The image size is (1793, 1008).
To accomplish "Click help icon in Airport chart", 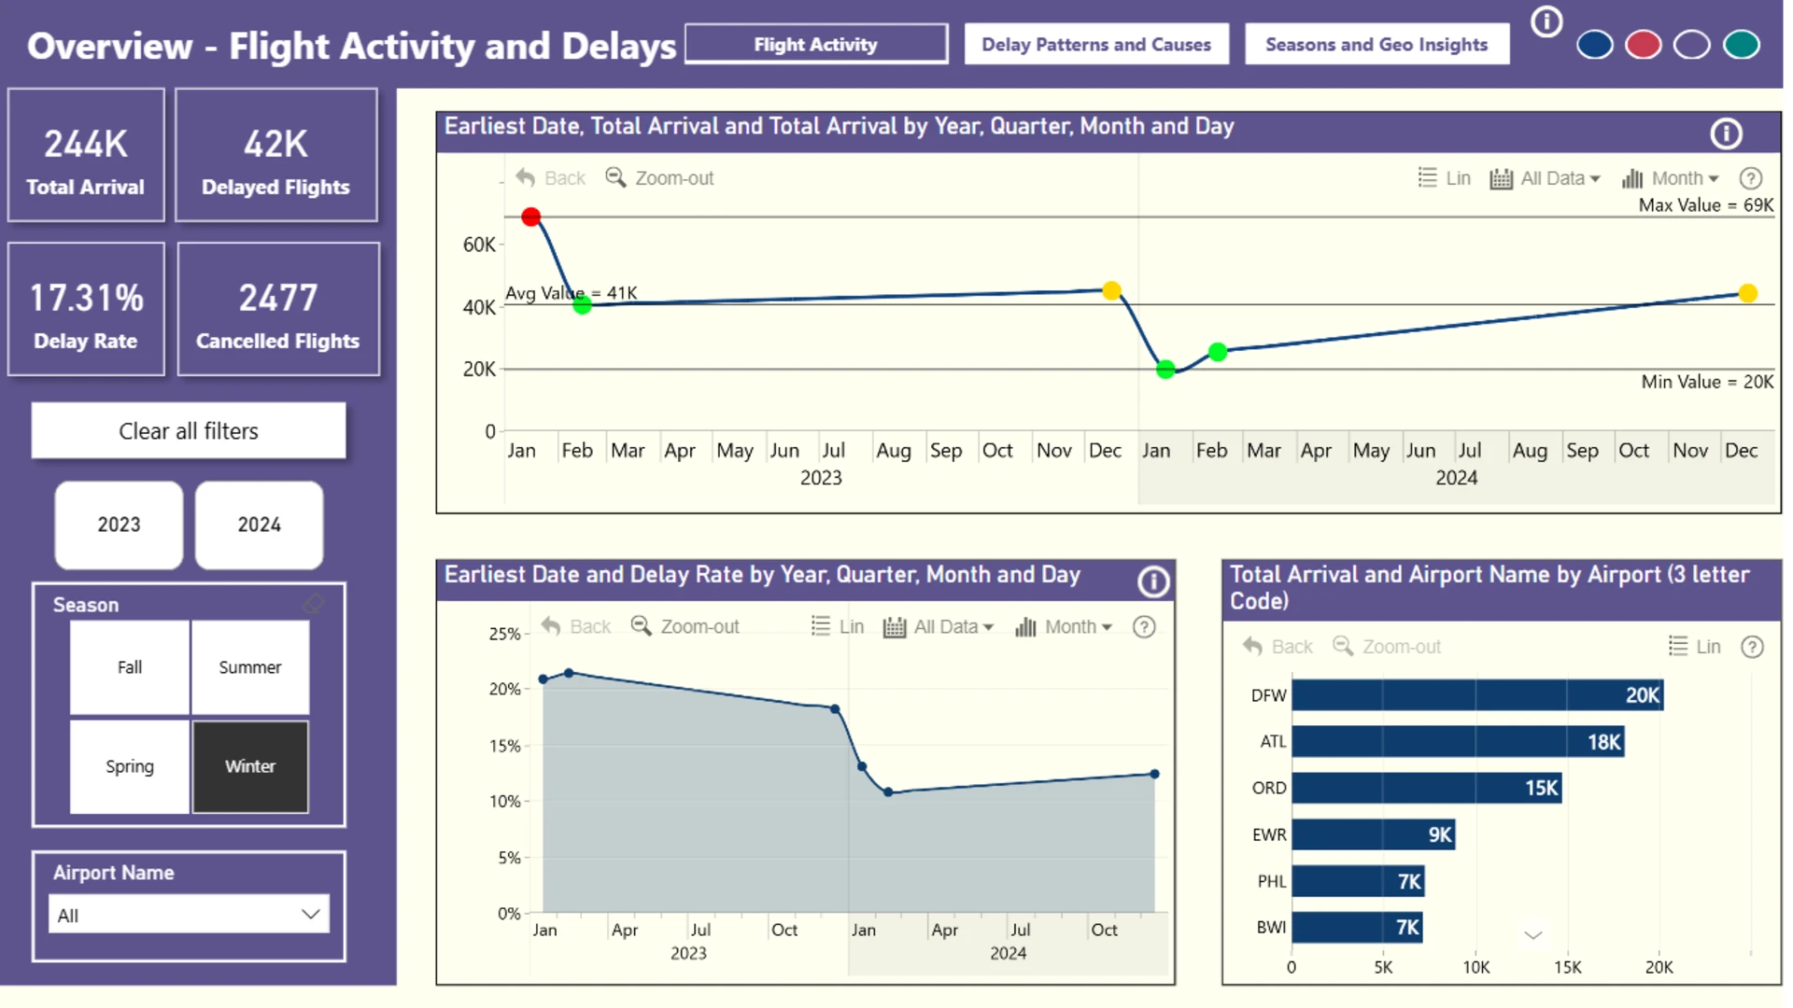I will tap(1753, 647).
